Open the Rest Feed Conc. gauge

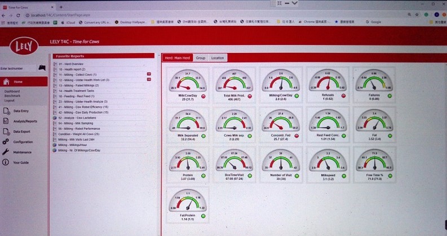pyautogui.click(x=327, y=125)
